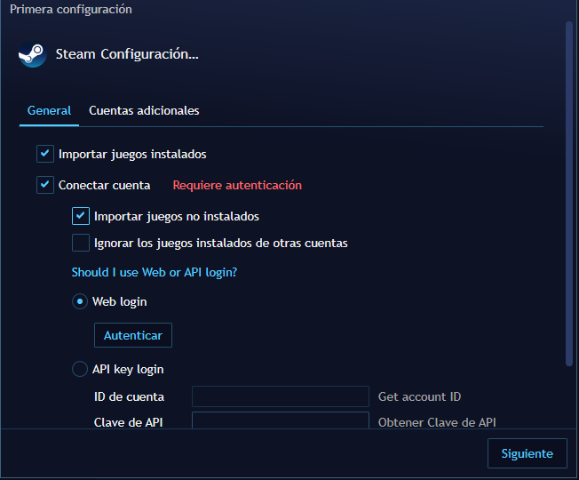Focus the ID de cuenta input field
This screenshot has width=579, height=480.
click(x=281, y=396)
